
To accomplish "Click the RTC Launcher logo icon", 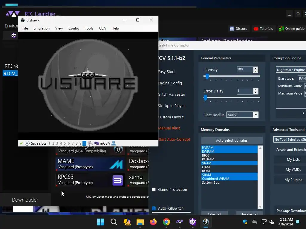I will click(x=13, y=14).
